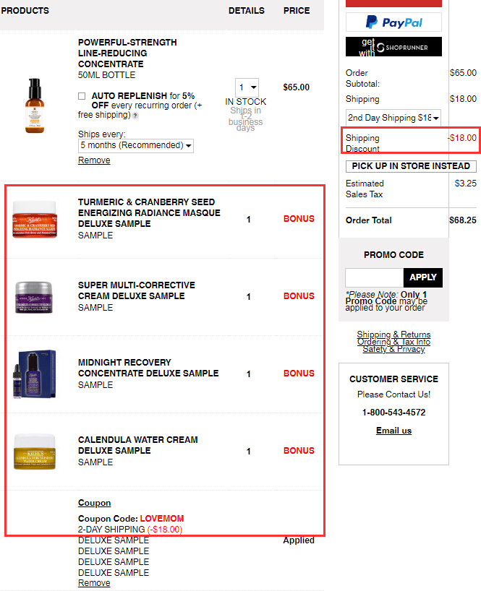The image size is (481, 591).
Task: Click the Email us link
Action: pos(393,431)
